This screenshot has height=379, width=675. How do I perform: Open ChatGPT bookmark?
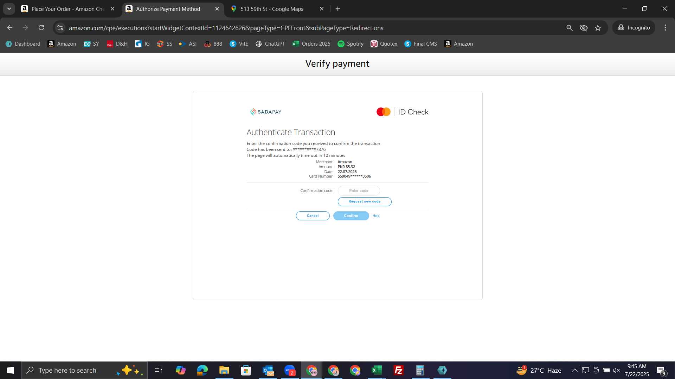pyautogui.click(x=270, y=44)
